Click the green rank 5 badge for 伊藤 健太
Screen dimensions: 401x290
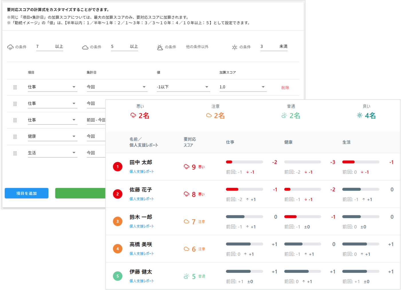pyautogui.click(x=118, y=276)
